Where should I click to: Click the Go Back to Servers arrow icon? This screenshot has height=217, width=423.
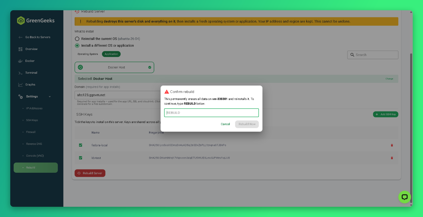(x=21, y=37)
